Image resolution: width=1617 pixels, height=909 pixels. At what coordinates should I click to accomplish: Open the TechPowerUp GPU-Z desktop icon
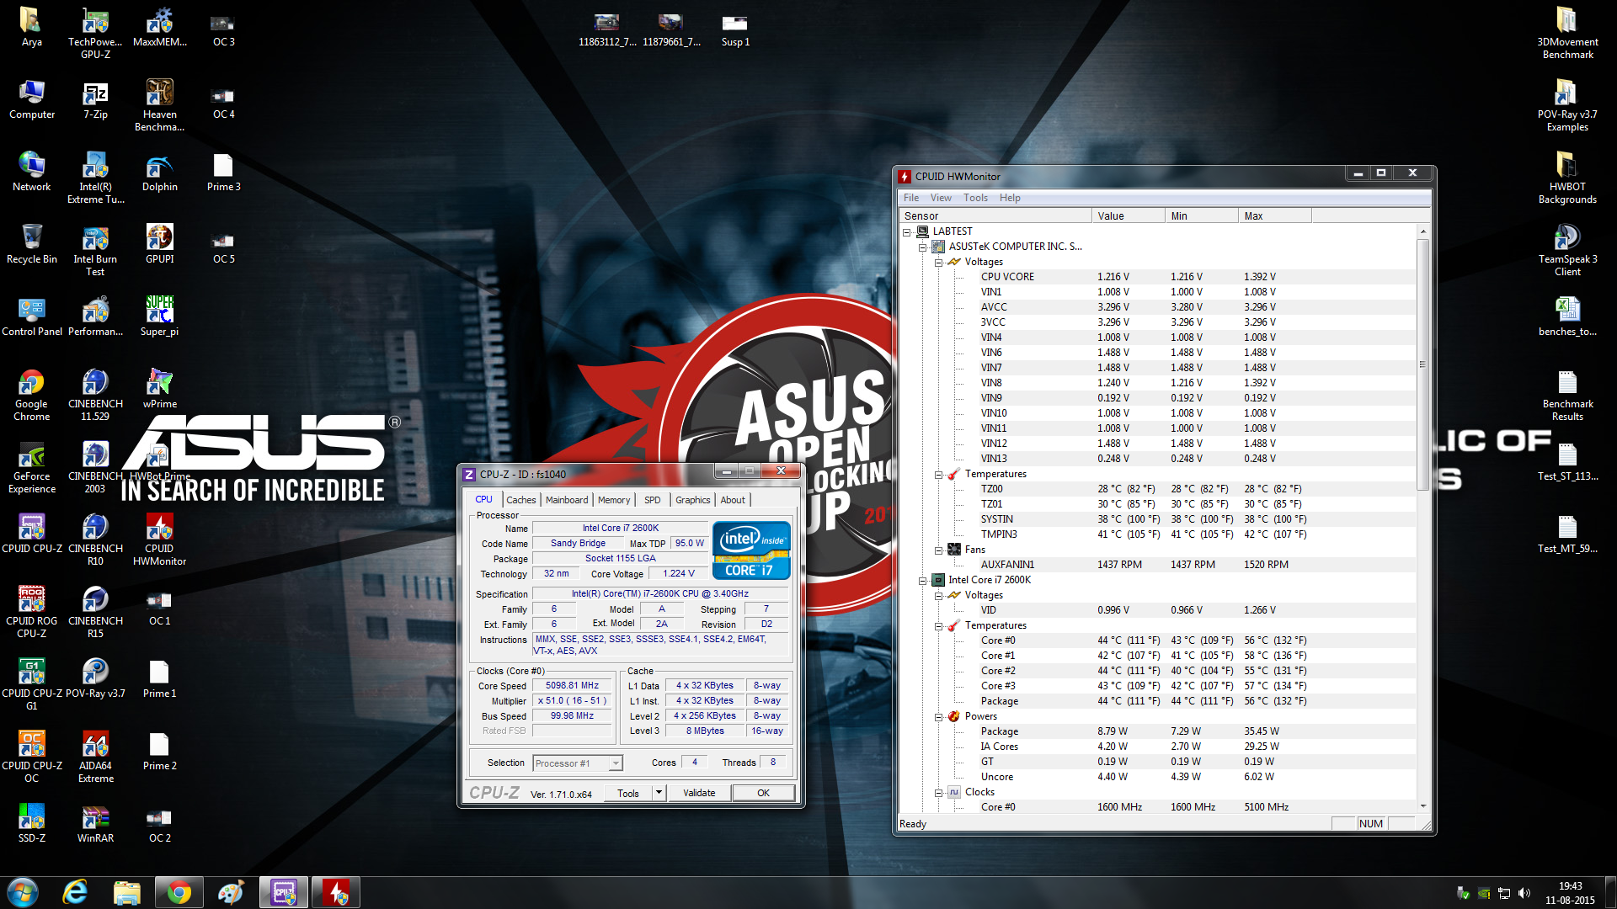[x=95, y=32]
